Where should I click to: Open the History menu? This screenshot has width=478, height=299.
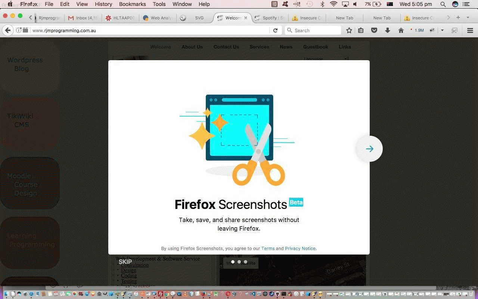tap(103, 4)
